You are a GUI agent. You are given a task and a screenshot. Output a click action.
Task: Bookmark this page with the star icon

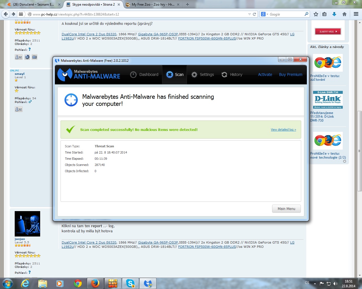click(316, 14)
